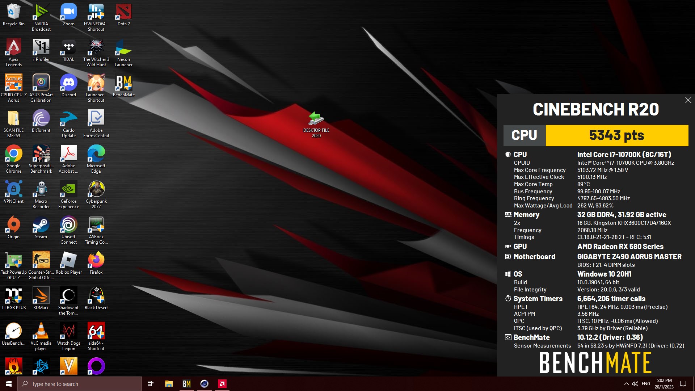Select the Firefox desktop icon
This screenshot has height=391, width=695.
pos(96,264)
